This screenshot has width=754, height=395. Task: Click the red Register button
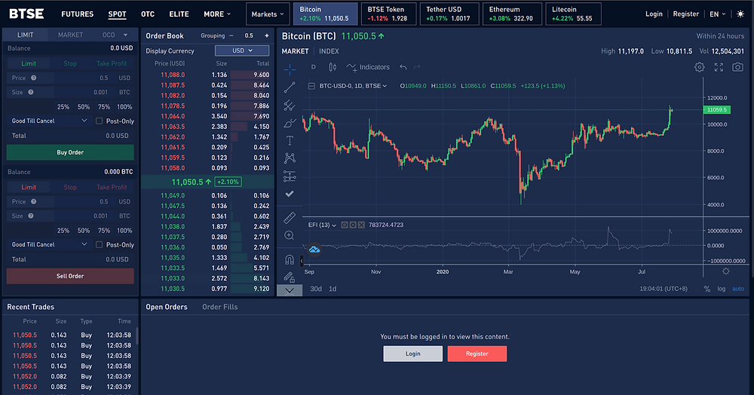click(477, 354)
